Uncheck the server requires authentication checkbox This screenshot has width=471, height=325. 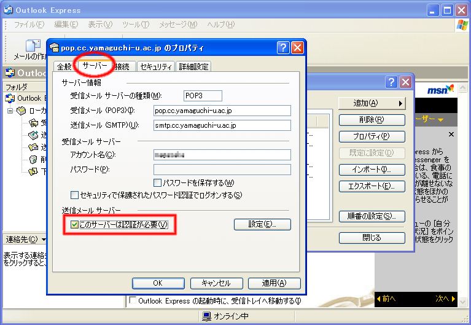[74, 225]
